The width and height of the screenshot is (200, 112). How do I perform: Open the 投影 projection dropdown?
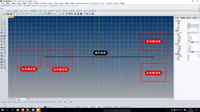(x=198, y=29)
